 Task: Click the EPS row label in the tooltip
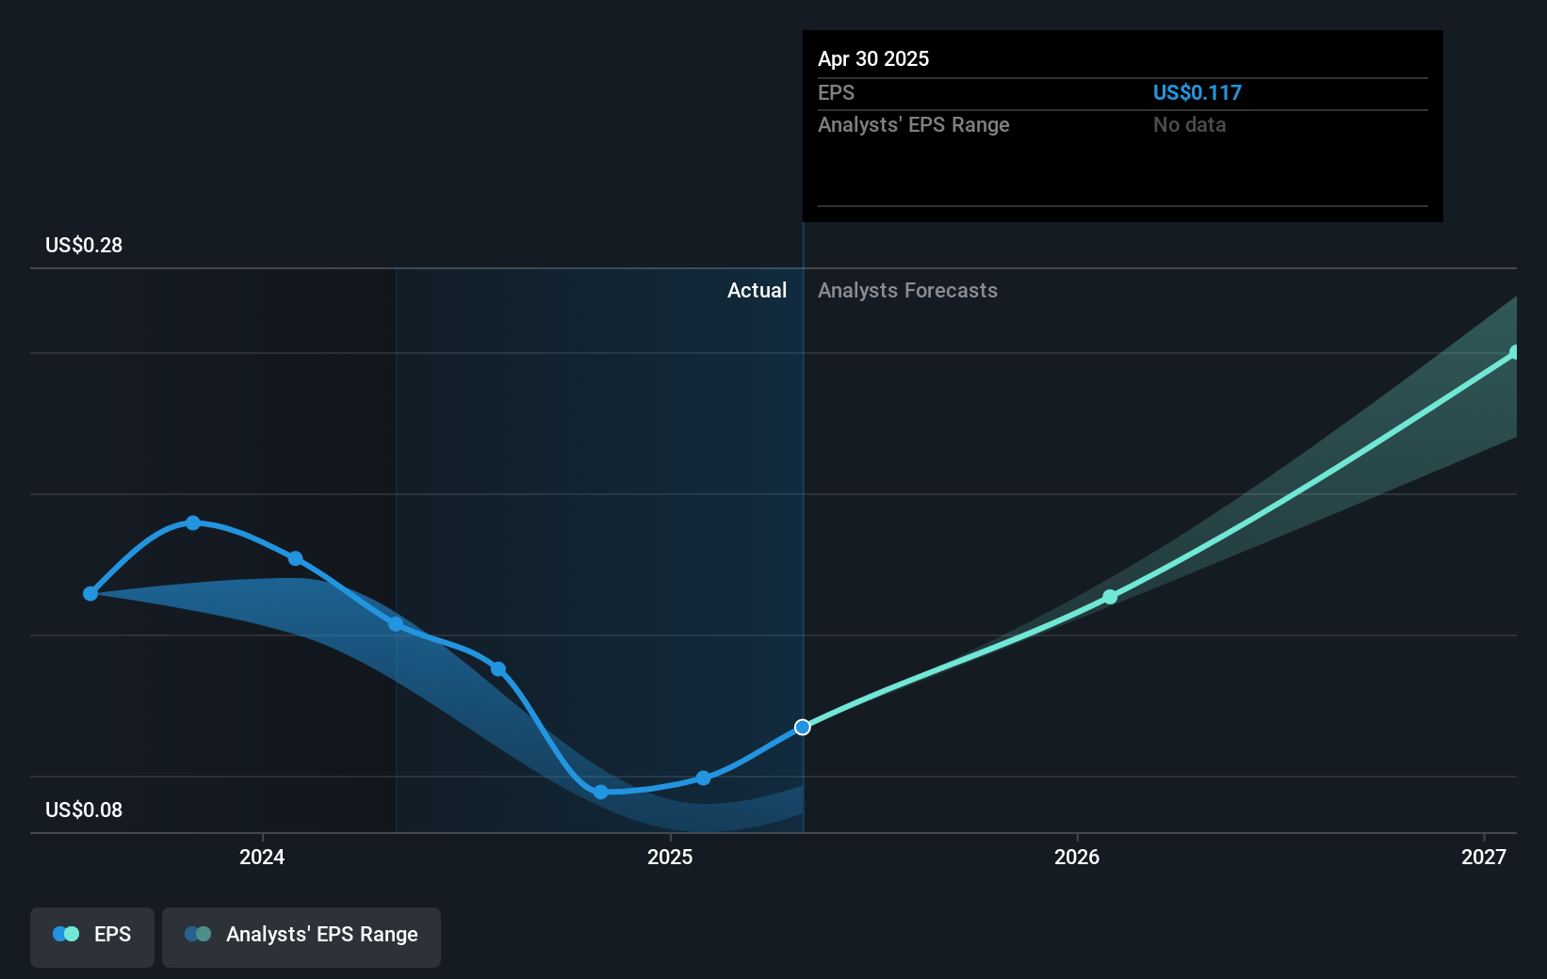(x=836, y=92)
